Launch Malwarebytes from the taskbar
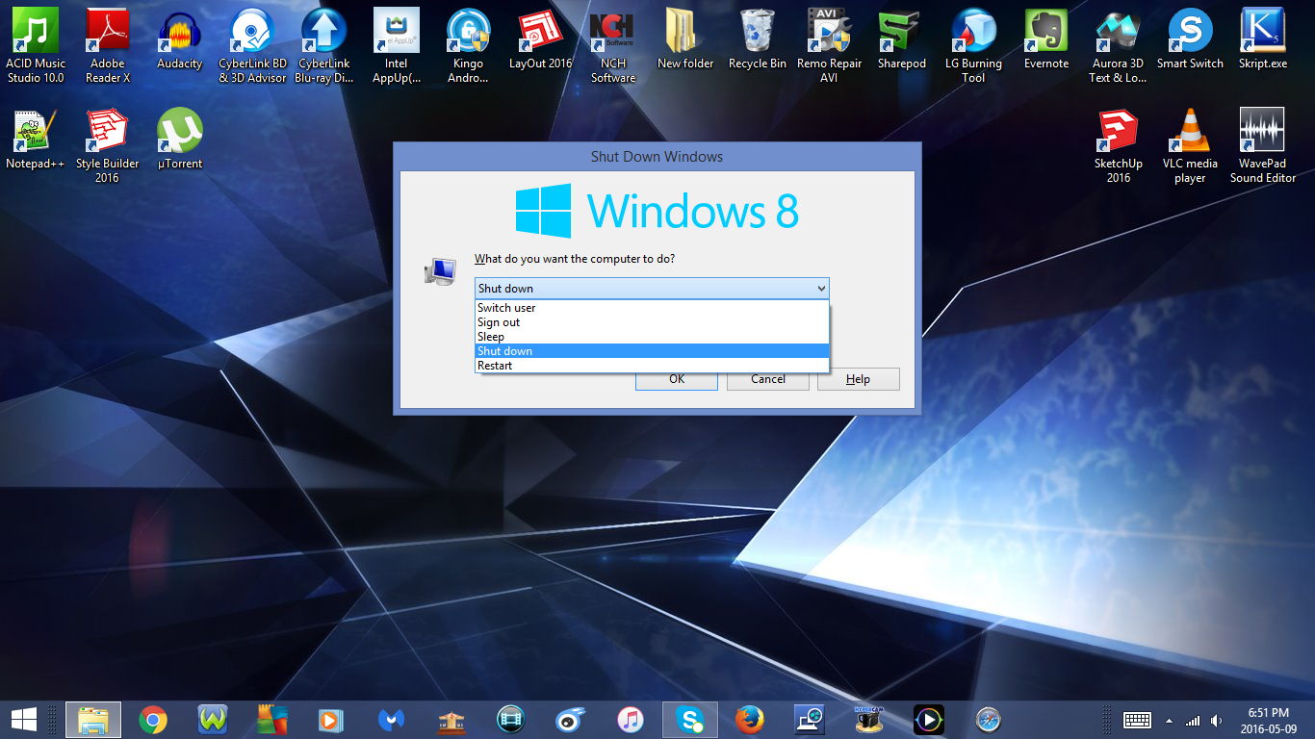The height and width of the screenshot is (739, 1315). [391, 719]
